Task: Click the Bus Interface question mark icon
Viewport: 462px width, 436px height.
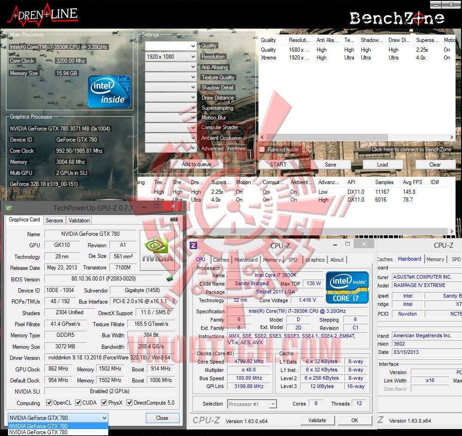Action: tap(173, 301)
